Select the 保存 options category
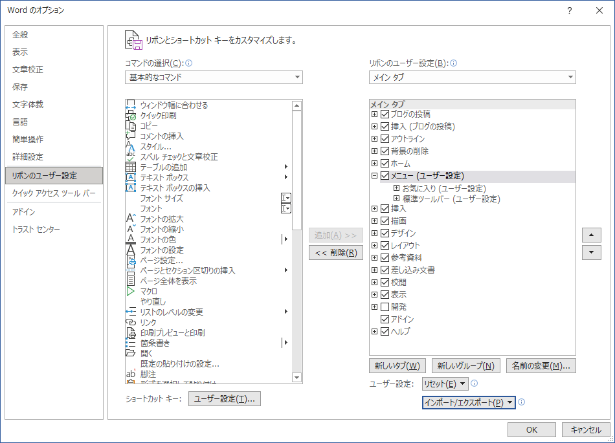The image size is (615, 443). (x=54, y=87)
